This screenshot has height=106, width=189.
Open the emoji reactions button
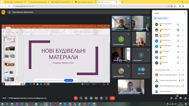pos(91,98)
